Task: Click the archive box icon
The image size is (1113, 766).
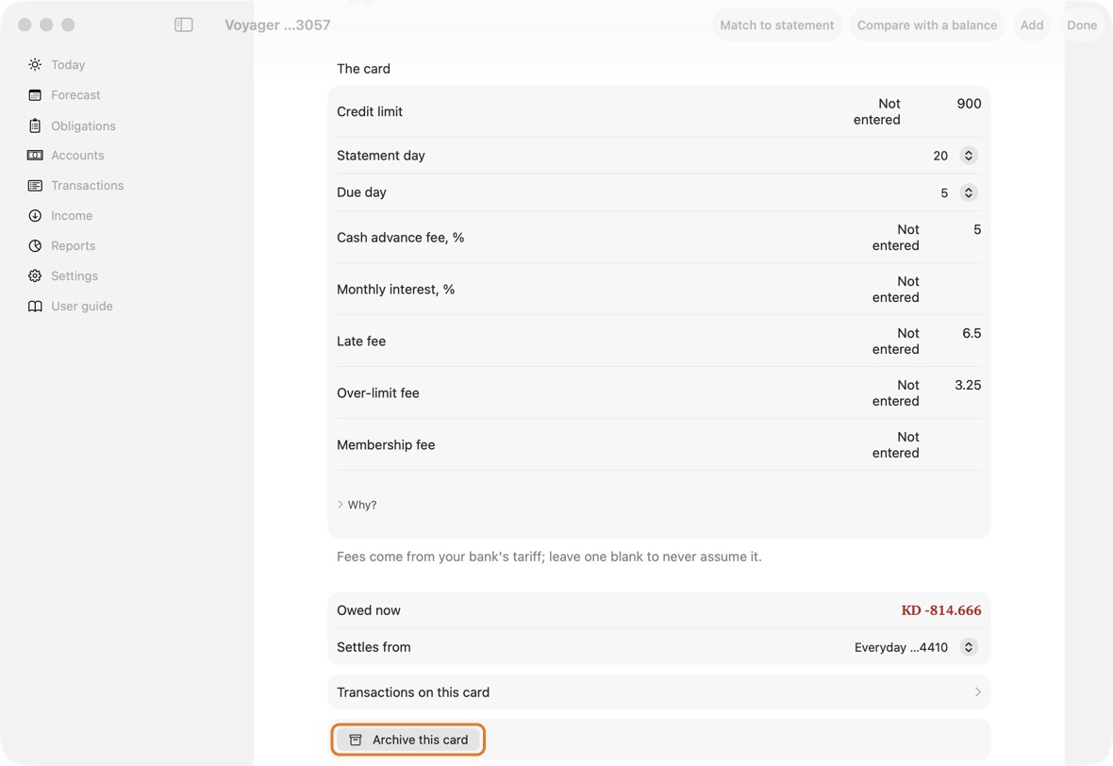Action: pyautogui.click(x=356, y=740)
